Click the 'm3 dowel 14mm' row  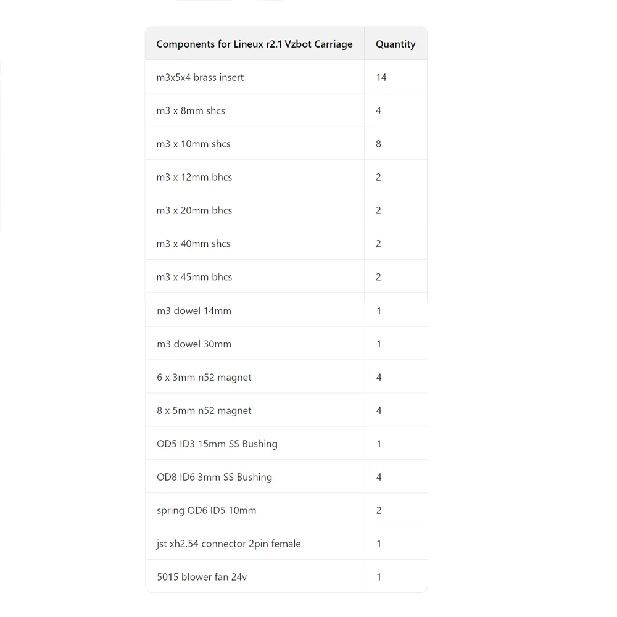click(194, 310)
